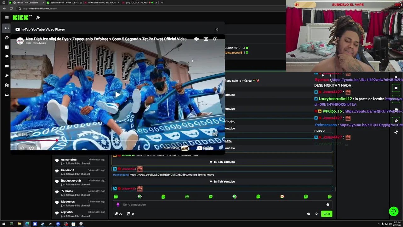403x227 pixels.
Task: Open the Stream section in left sidebar
Action: 7,28
